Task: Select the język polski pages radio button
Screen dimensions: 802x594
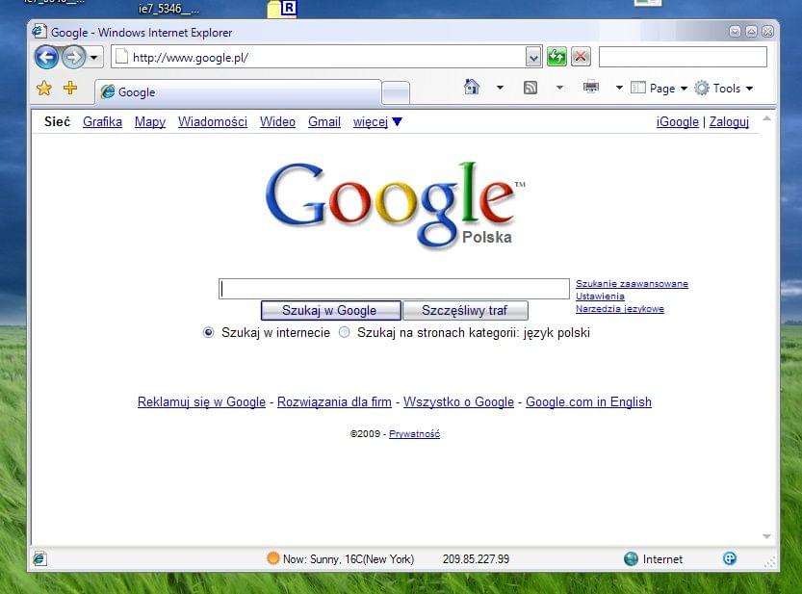Action: coord(345,332)
